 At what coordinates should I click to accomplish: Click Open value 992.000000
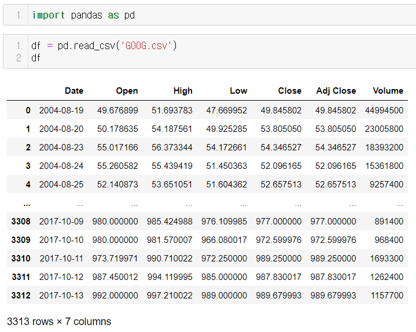115,296
